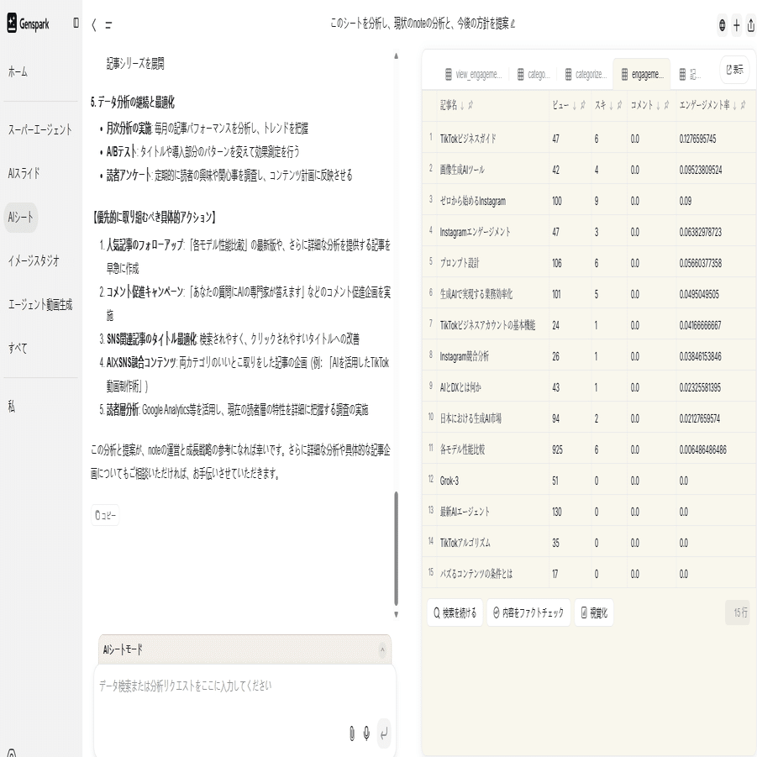Image resolution: width=757 pixels, height=757 pixels.
Task: Focus the data request input field
Action: point(244,686)
